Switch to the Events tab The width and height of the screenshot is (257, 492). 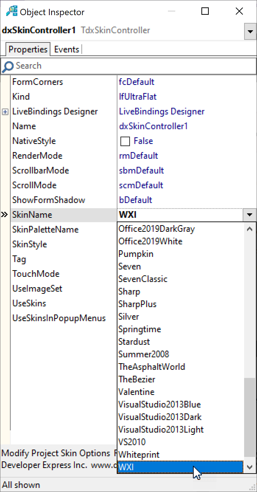[67, 49]
